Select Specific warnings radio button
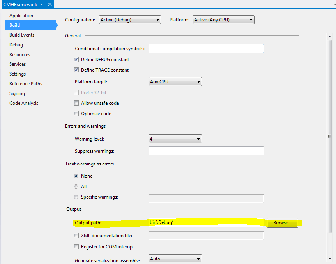The width and height of the screenshot is (336, 264). coord(76,197)
